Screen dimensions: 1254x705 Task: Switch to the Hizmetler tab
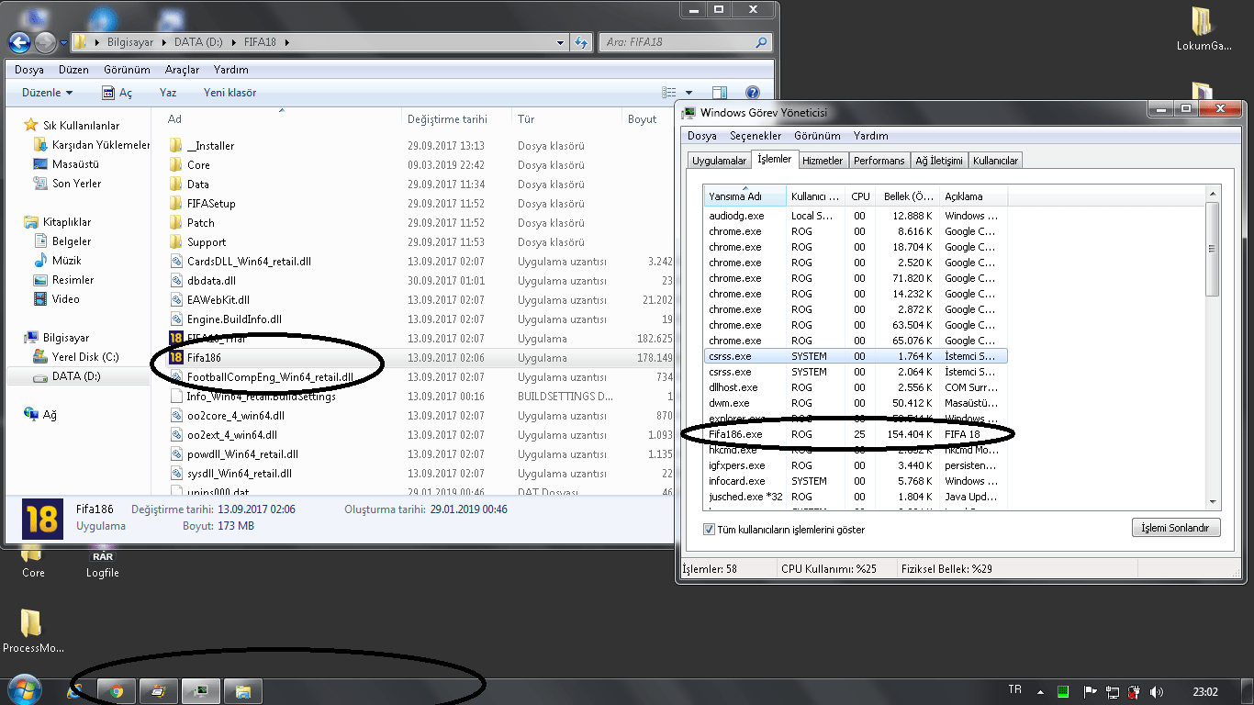[822, 161]
